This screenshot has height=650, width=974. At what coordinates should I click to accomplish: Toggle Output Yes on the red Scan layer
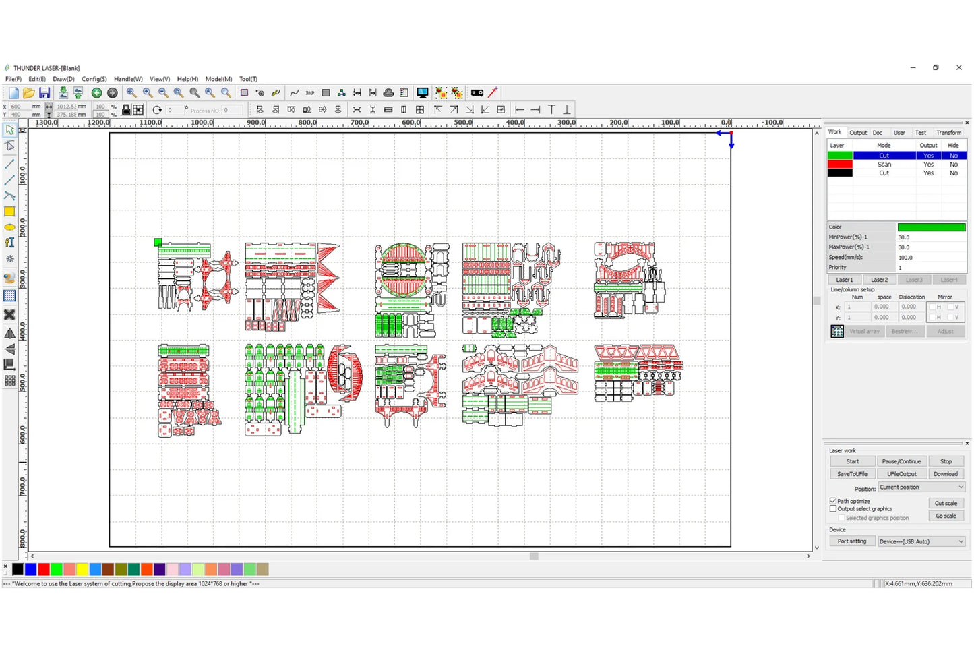[x=928, y=165]
